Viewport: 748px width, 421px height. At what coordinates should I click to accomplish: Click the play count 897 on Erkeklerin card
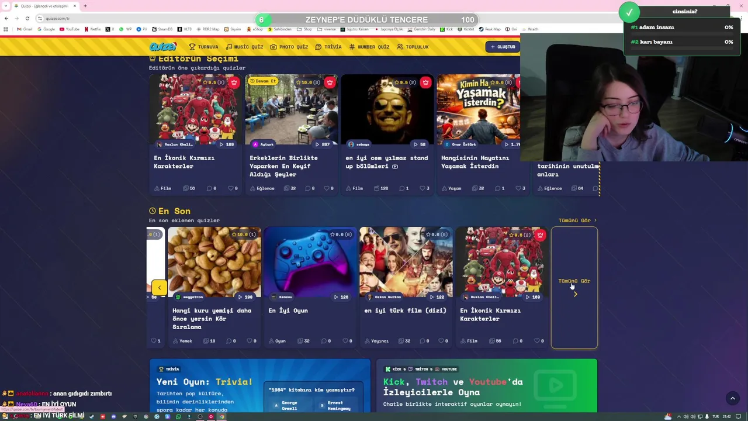pyautogui.click(x=323, y=144)
